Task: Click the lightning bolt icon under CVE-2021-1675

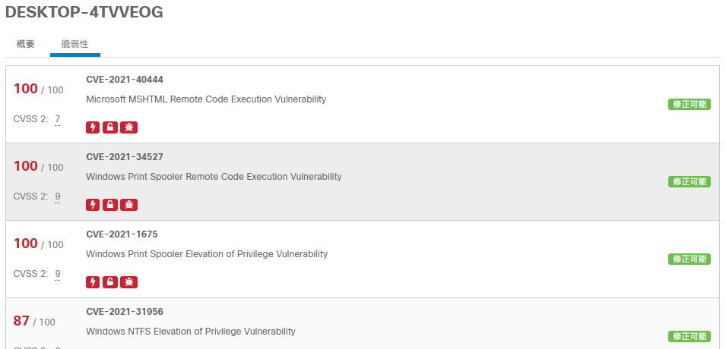Action: pyautogui.click(x=93, y=282)
